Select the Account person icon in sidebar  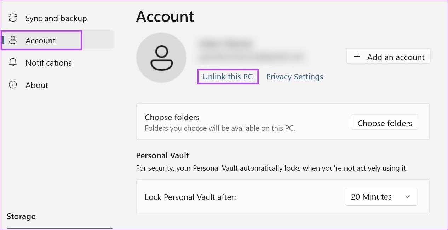13,40
